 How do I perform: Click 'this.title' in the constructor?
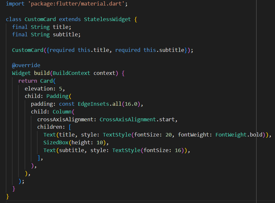94,50
